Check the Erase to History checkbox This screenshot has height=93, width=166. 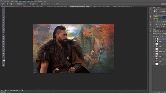pos(47,4)
